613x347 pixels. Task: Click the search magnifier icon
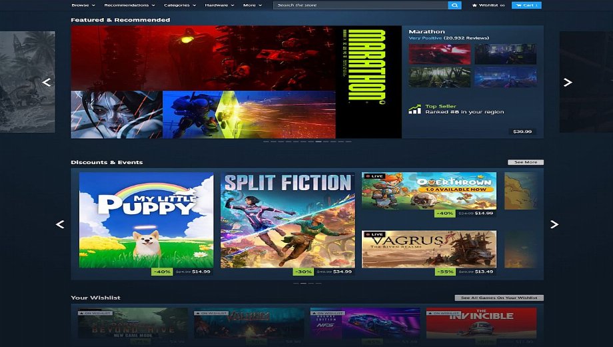[x=454, y=5]
